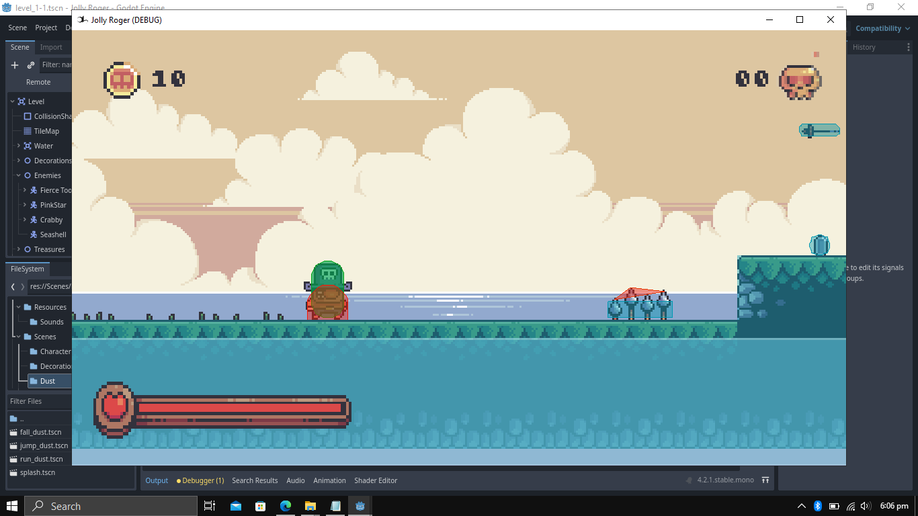The image size is (918, 516).
Task: Open File Explorer from the taskbar
Action: [310, 506]
